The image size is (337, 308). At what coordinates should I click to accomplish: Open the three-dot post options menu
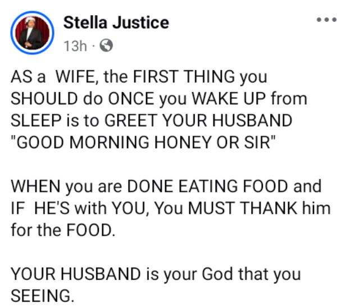pyautogui.click(x=326, y=20)
